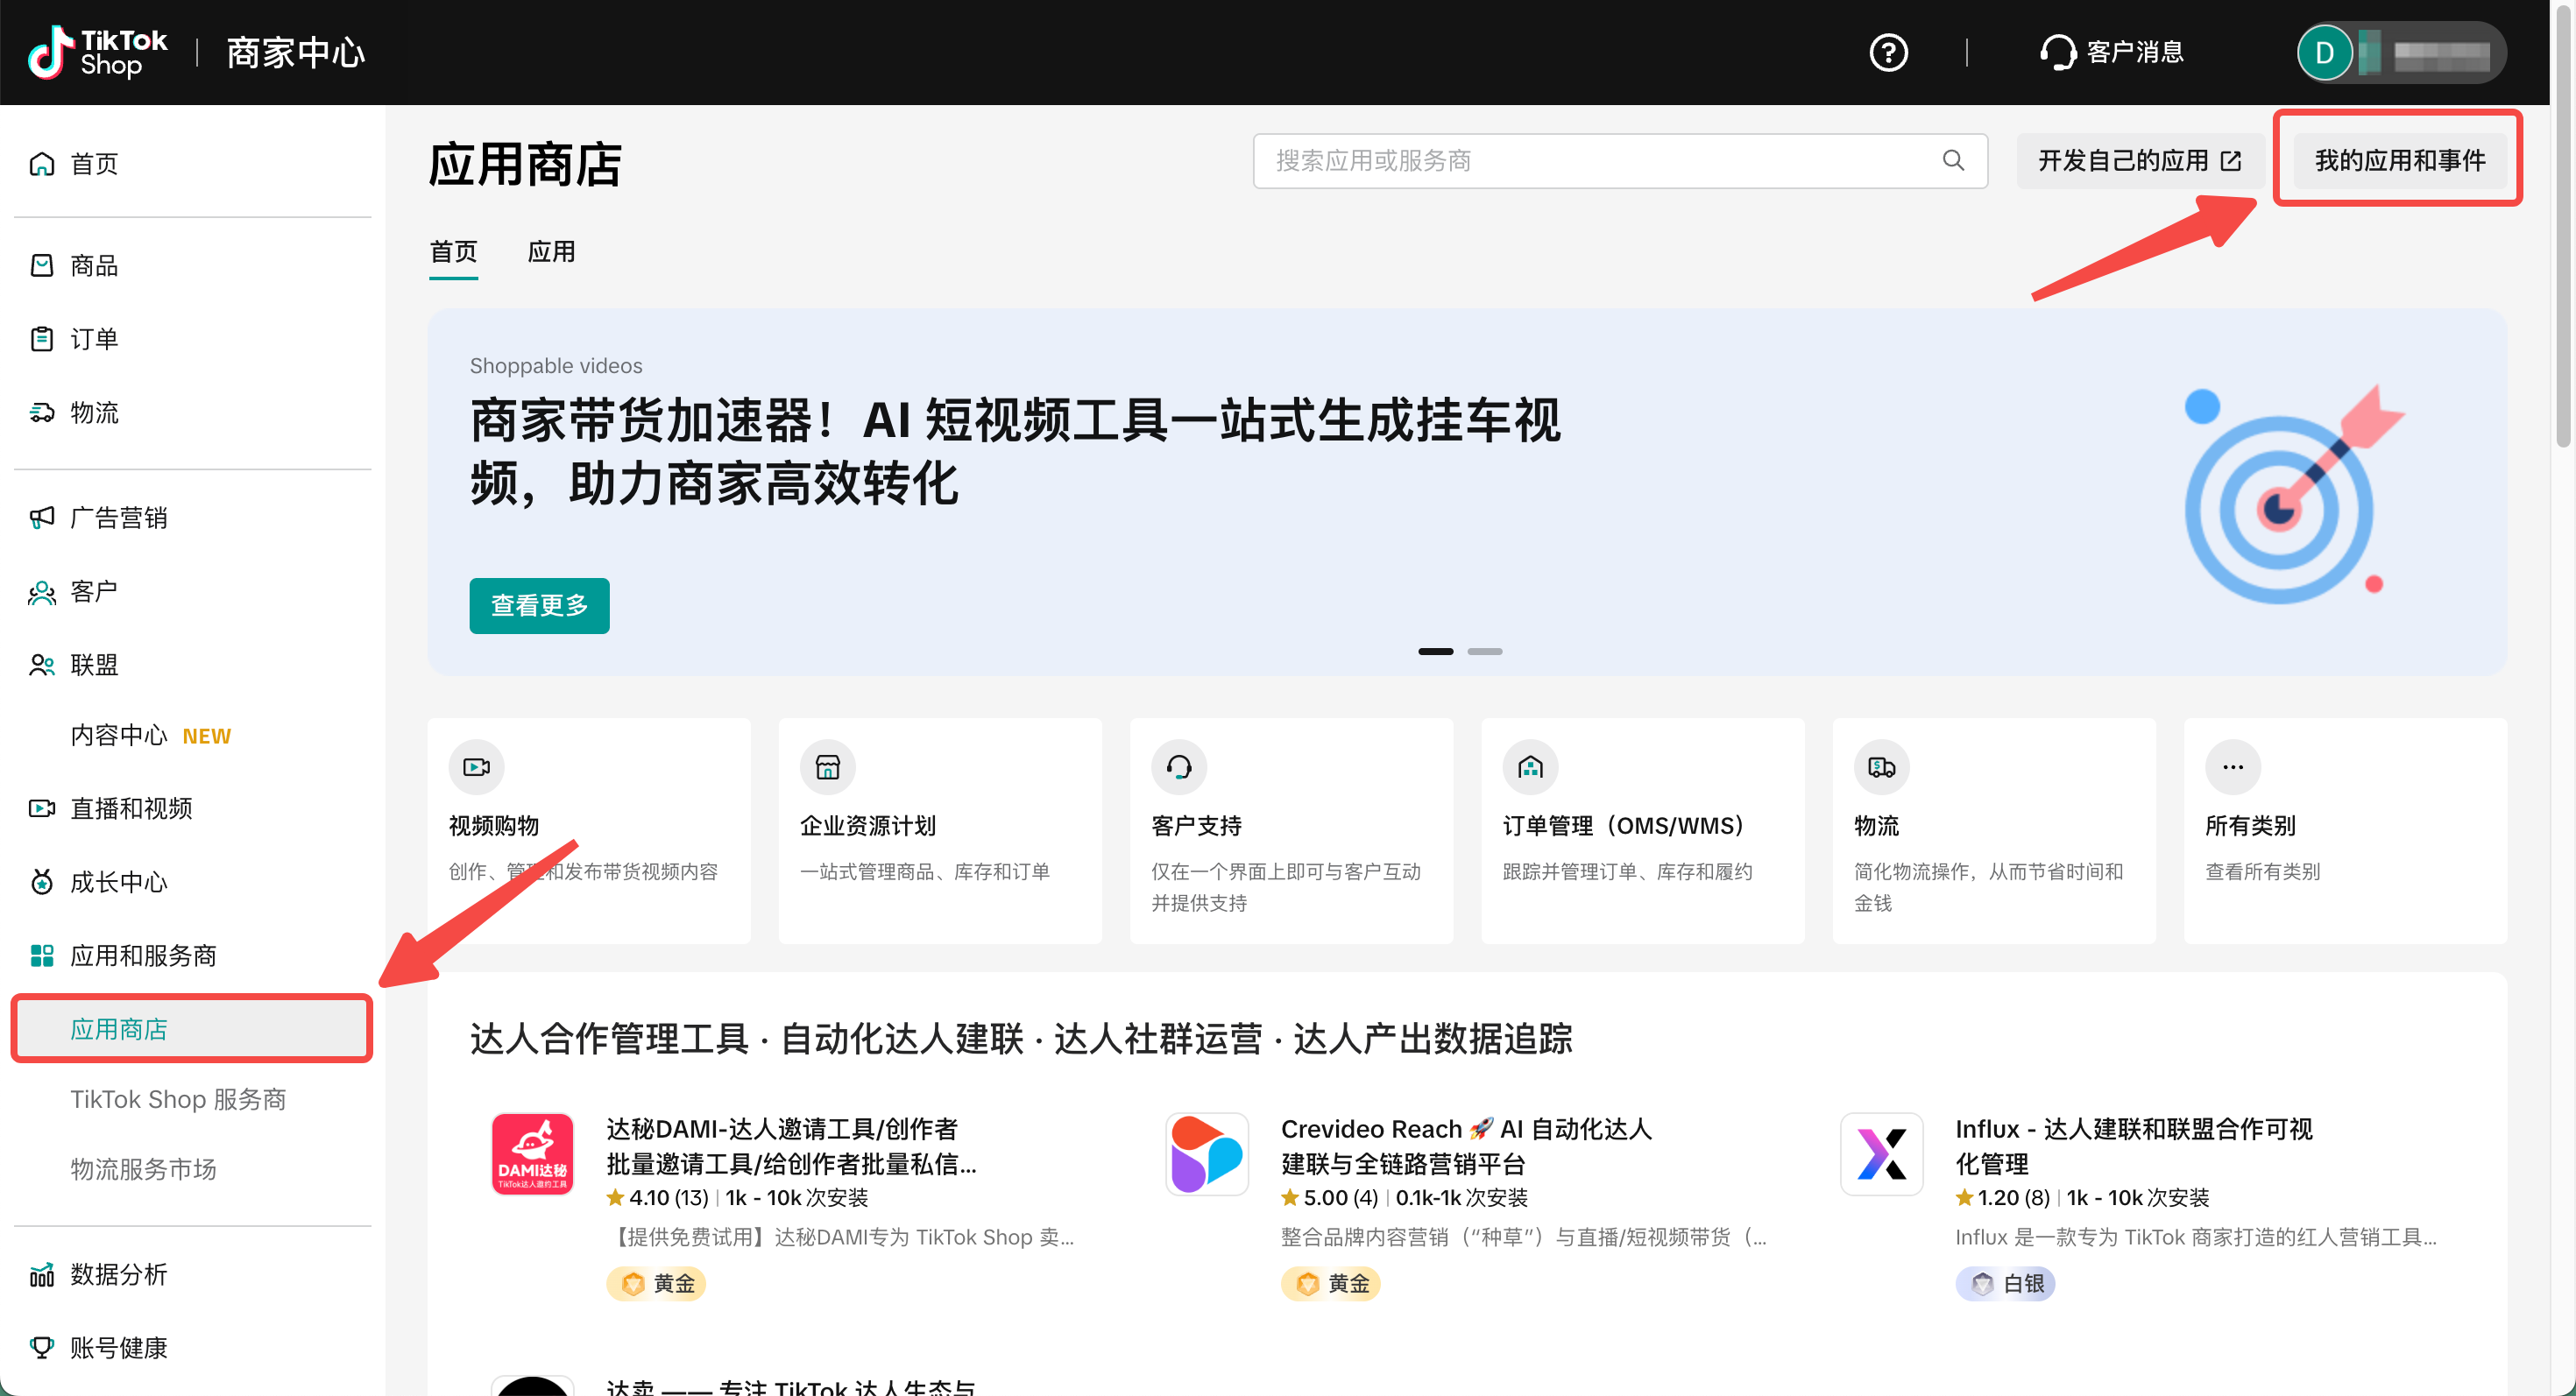This screenshot has width=2576, height=1396.
Task: Open Influx 达人建联 app title link
Action: [x=2134, y=1146]
